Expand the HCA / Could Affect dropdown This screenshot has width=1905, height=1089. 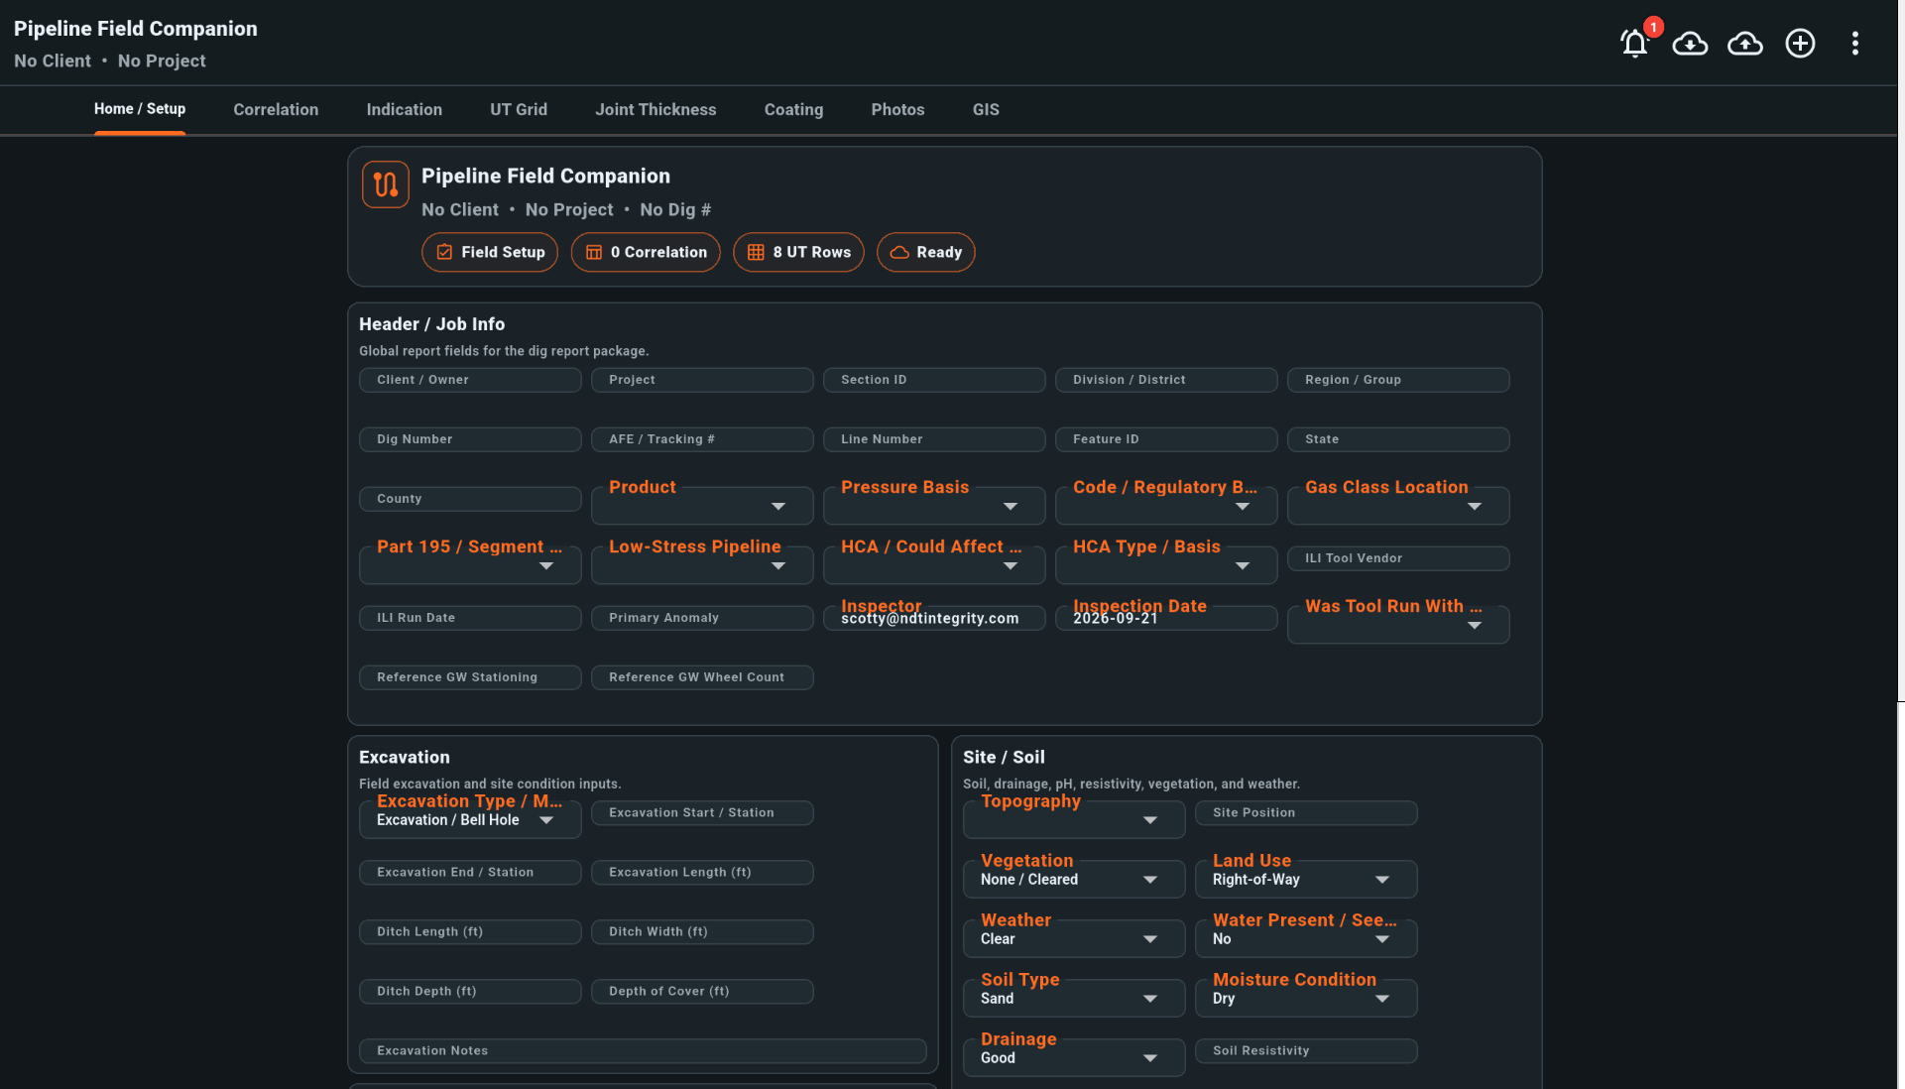(934, 565)
